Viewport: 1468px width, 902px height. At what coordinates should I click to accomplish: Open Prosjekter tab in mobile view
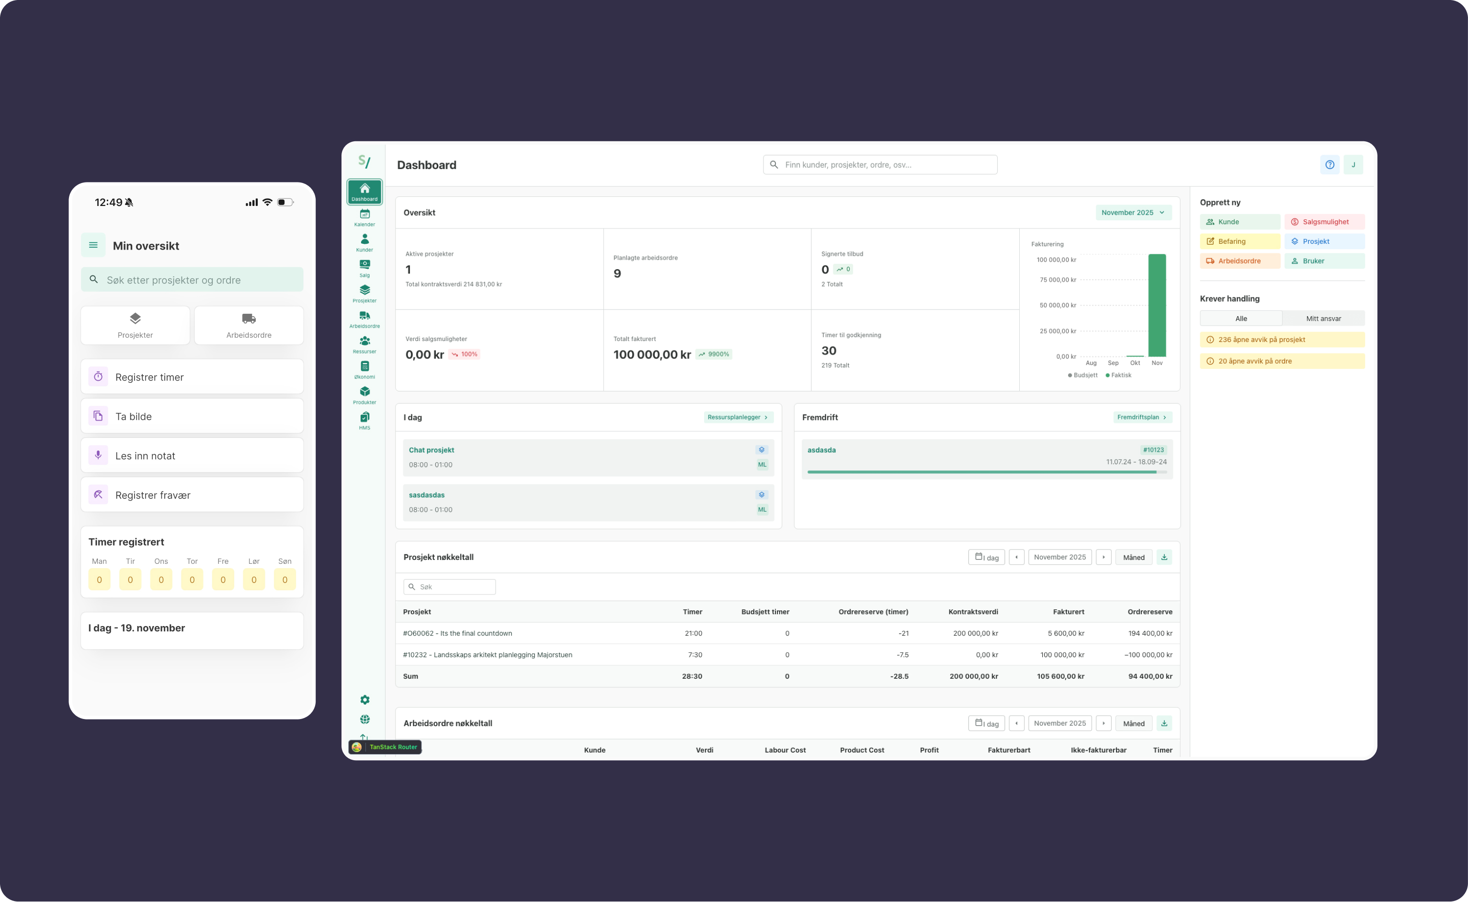pos(136,325)
